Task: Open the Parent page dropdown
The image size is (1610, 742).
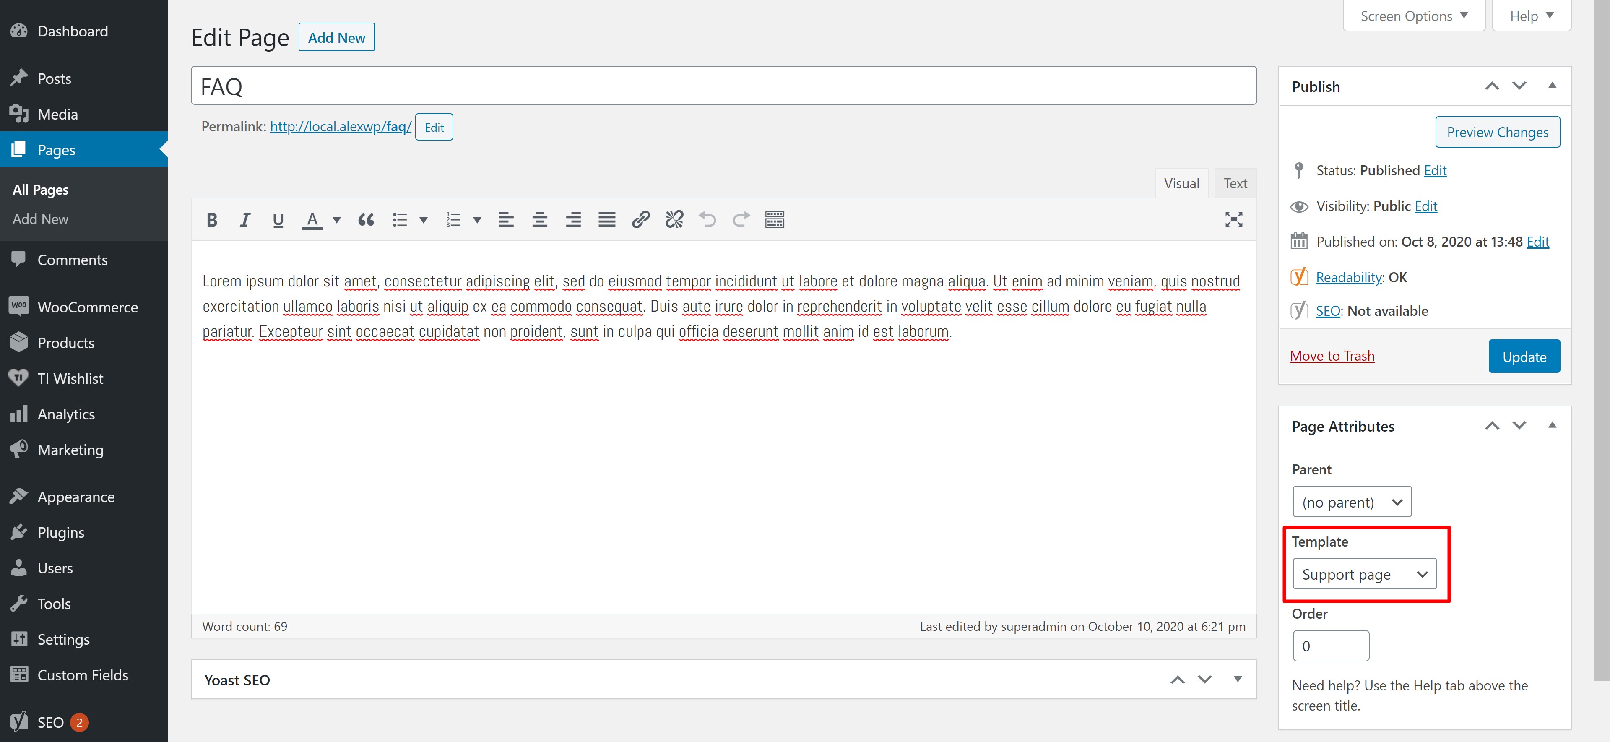Action: click(x=1351, y=502)
